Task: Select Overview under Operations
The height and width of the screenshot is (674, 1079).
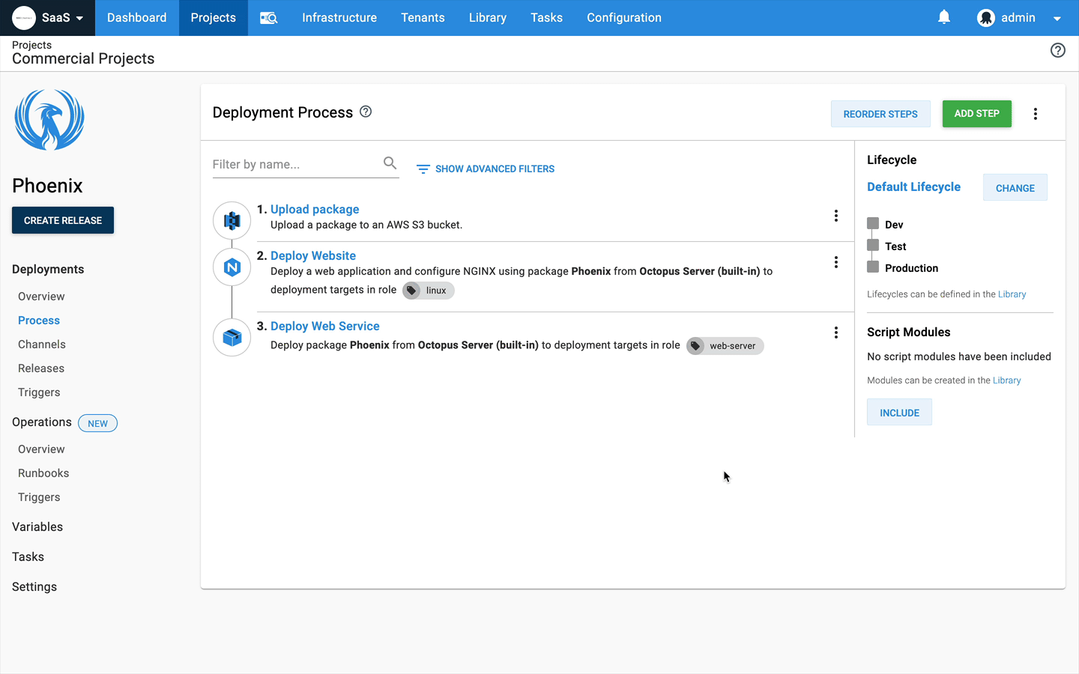Action: [41, 449]
